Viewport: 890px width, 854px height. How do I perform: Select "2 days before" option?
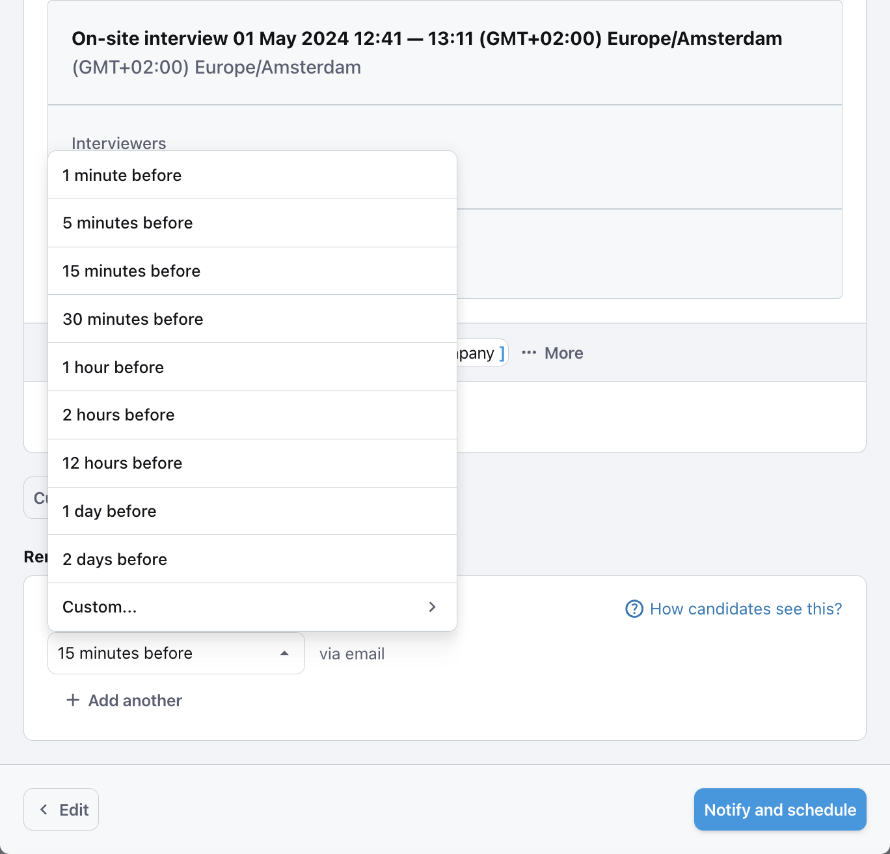[252, 559]
